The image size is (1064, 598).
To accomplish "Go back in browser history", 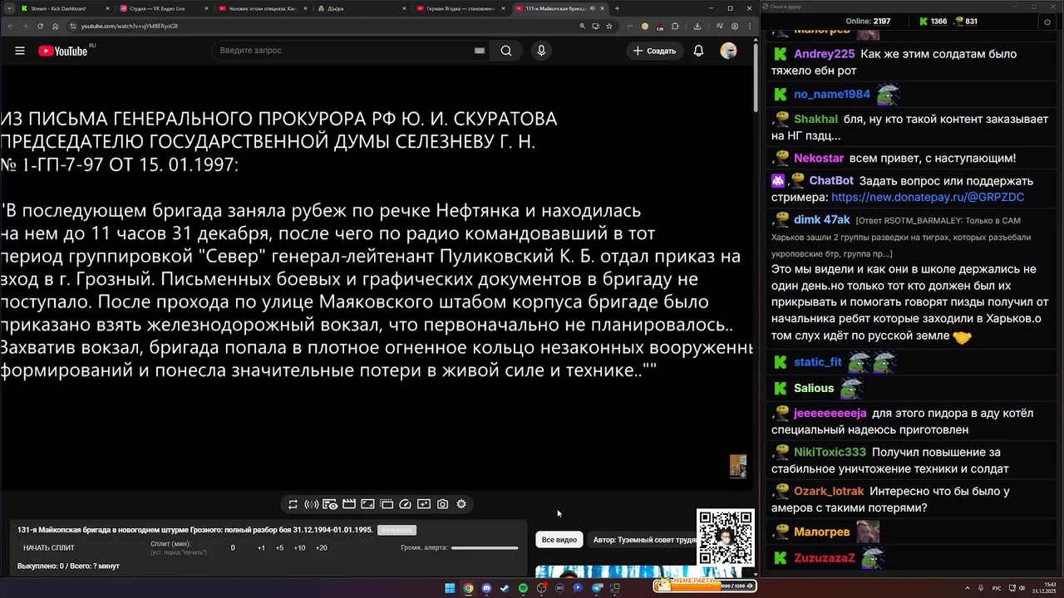I will pos(8,26).
